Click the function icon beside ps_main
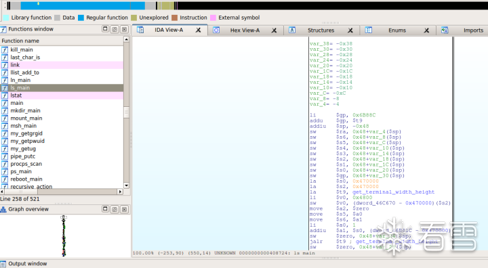Image resolution: width=488 pixels, height=268 pixels. [x=5, y=172]
